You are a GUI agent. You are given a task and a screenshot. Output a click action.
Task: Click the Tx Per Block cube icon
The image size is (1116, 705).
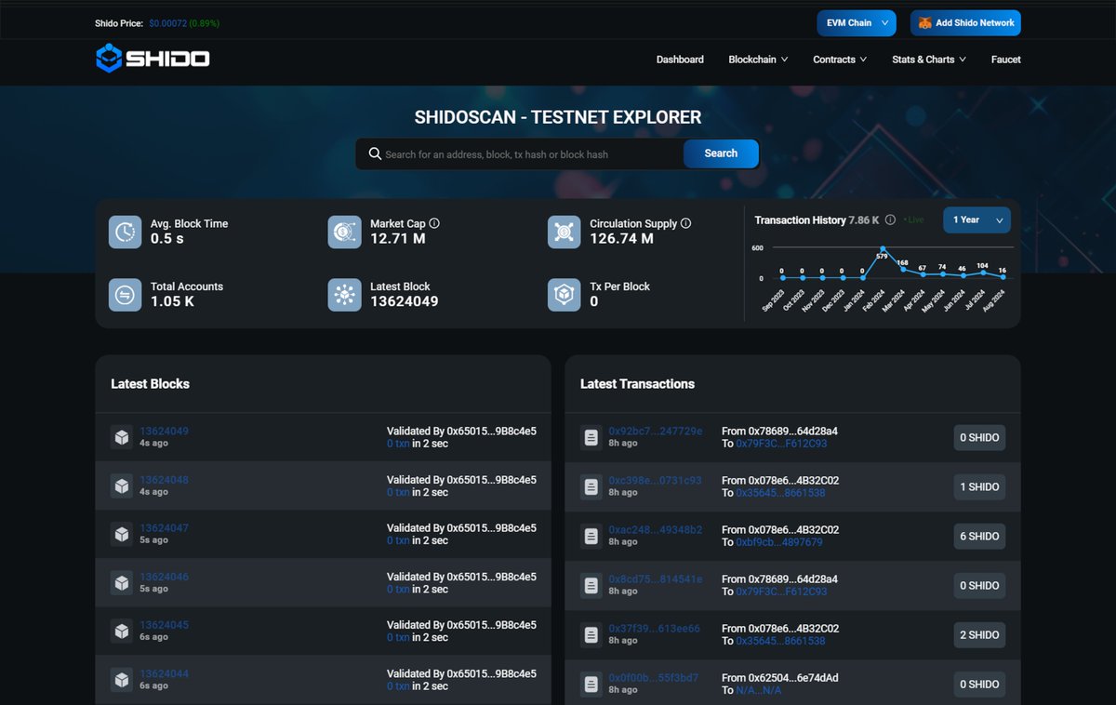point(564,295)
